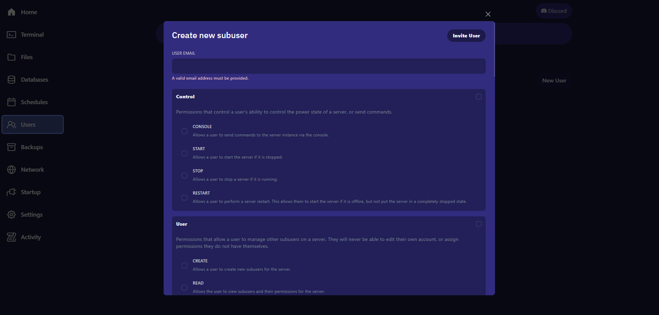The width and height of the screenshot is (659, 315).
Task: Toggle all User group permissions
Action: point(479,224)
